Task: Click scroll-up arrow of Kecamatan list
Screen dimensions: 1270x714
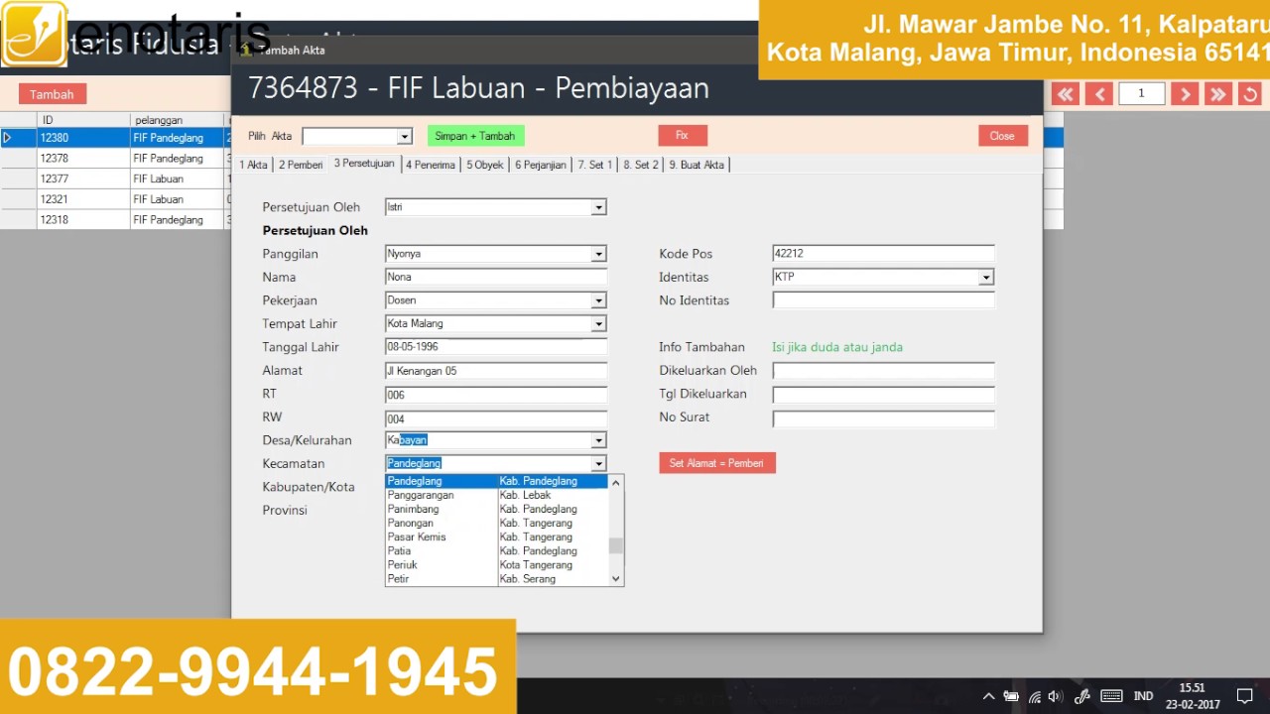Action: pyautogui.click(x=616, y=482)
